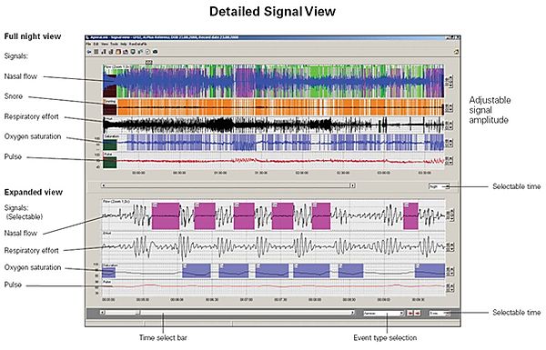Select sixth blue desaturation block in expanded view
This screenshot has width=546, height=350.
(x=350, y=271)
